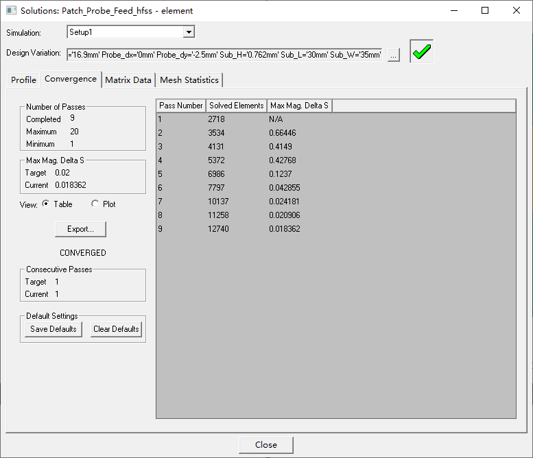This screenshot has width=533, height=458.
Task: Switch to the Mesh Statistics tab
Action: (189, 80)
